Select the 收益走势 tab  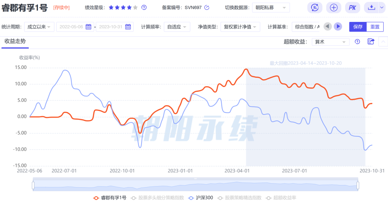click(x=15, y=41)
